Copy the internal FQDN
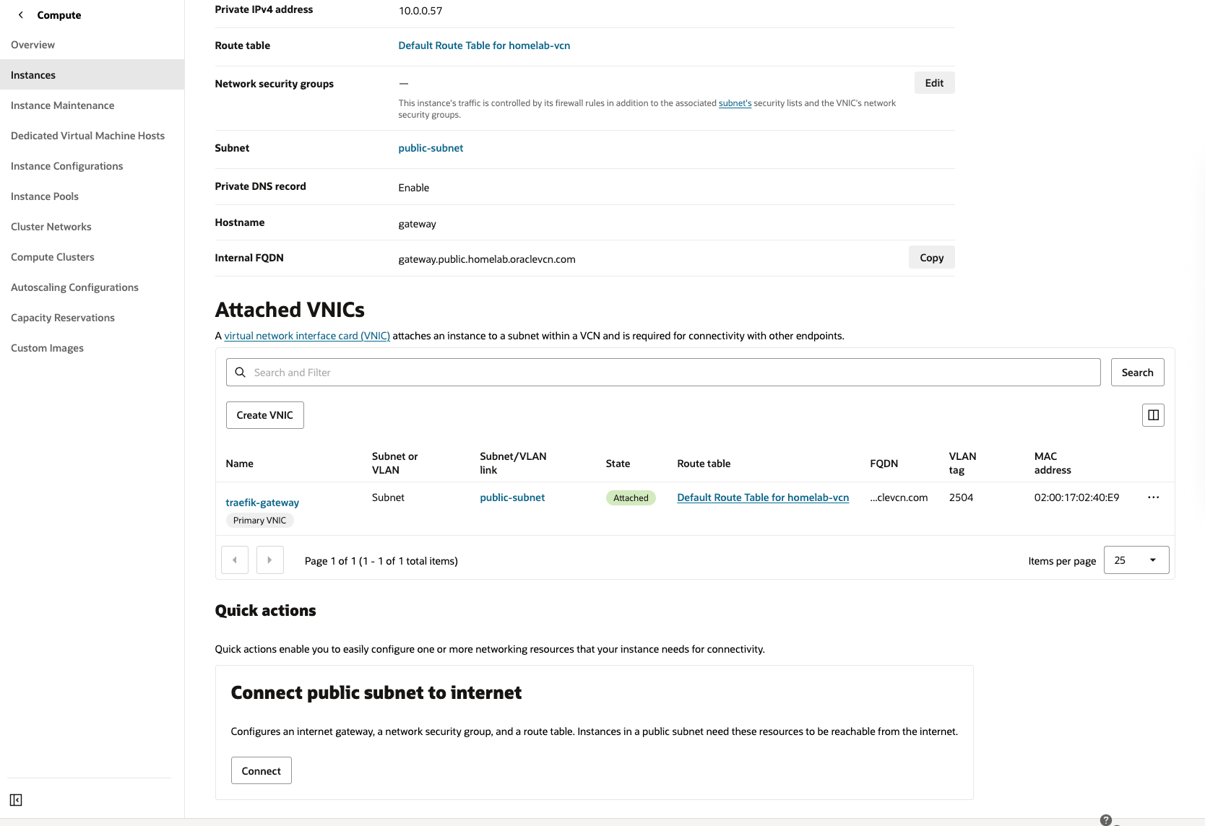1205x826 pixels. click(931, 258)
